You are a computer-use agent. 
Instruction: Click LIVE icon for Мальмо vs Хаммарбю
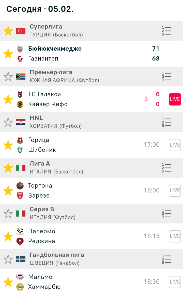175,282
